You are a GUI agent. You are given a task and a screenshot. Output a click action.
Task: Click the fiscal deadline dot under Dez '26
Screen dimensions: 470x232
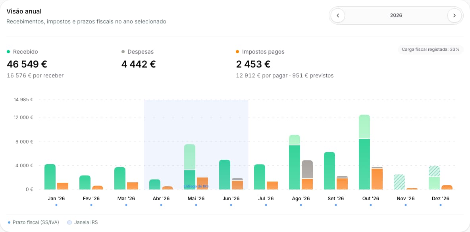pyautogui.click(x=441, y=205)
